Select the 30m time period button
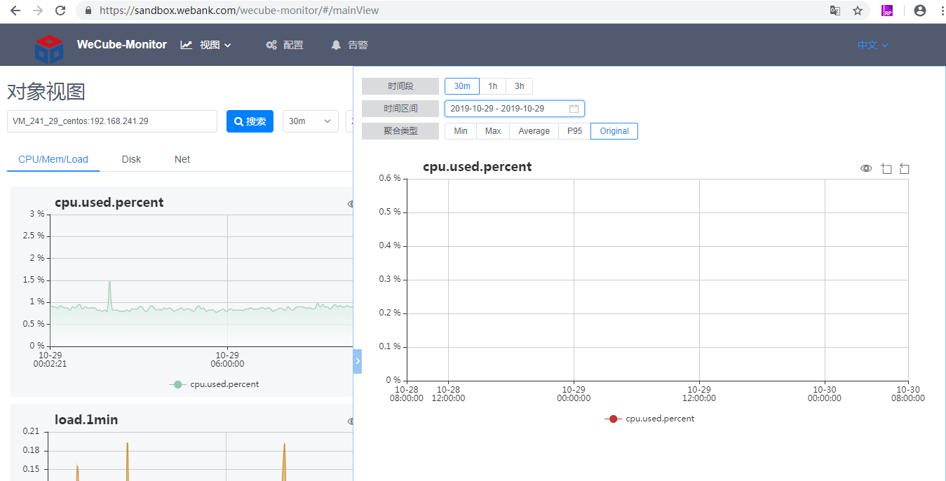The height and width of the screenshot is (481, 946). [462, 86]
